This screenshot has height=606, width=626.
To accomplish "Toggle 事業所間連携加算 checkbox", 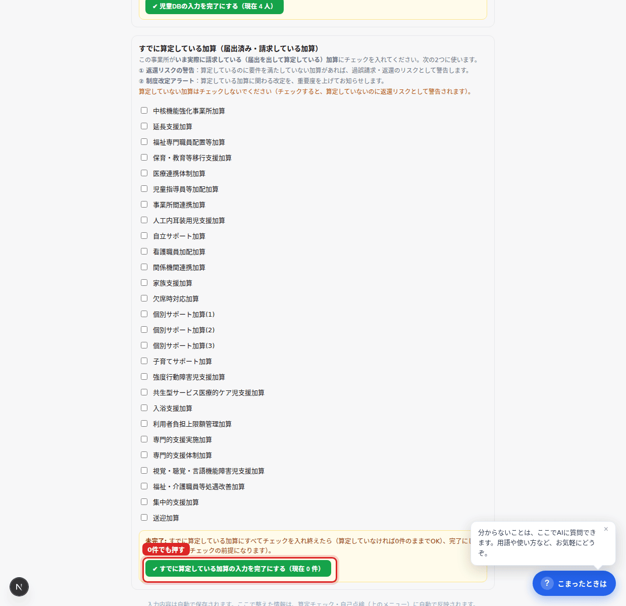I will [144, 205].
